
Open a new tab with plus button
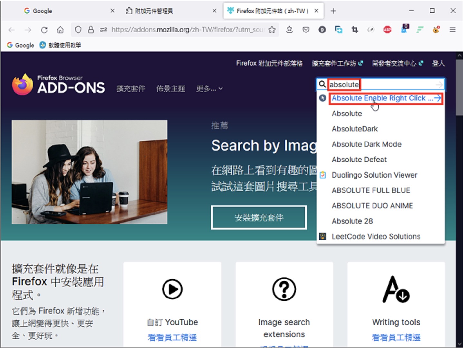coord(333,11)
